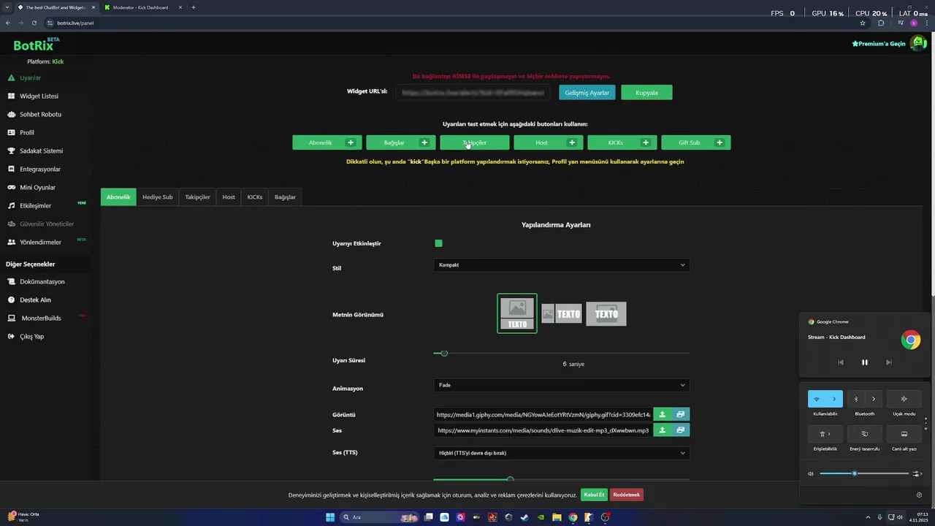Expand Bluetooth devices chevron
The image size is (935, 526).
coord(874,399)
